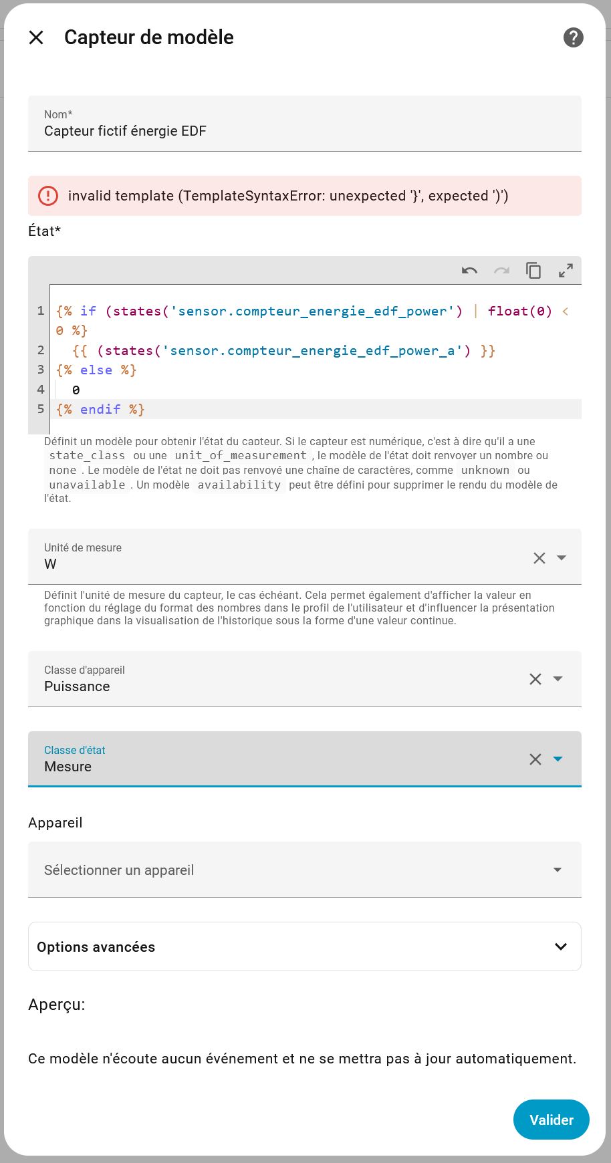Expand the Options avancées section
Viewport: 611px width, 1163px height.
304,946
